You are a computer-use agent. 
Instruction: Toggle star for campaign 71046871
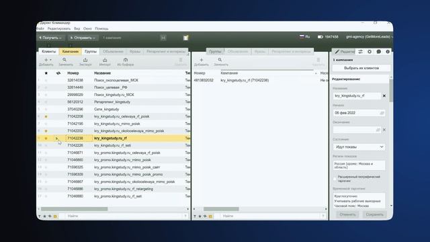point(46,153)
